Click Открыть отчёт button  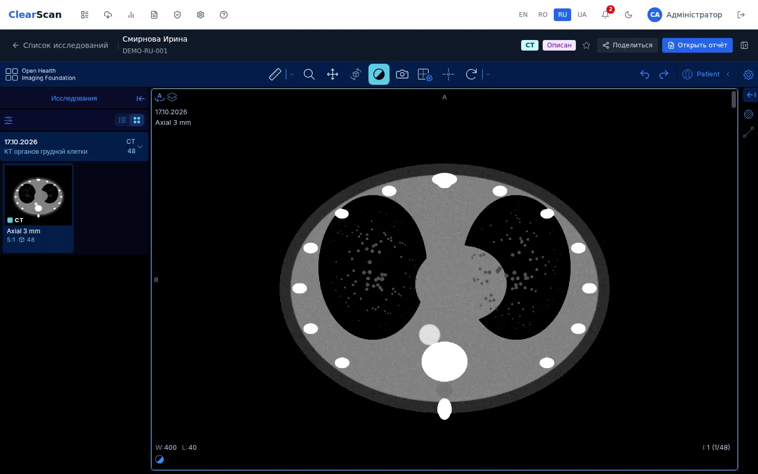[x=697, y=45]
